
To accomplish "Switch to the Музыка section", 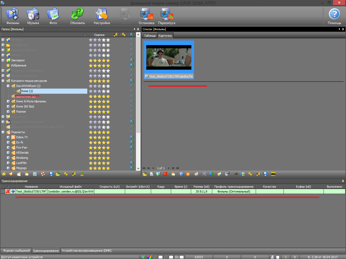I will click(33, 16).
